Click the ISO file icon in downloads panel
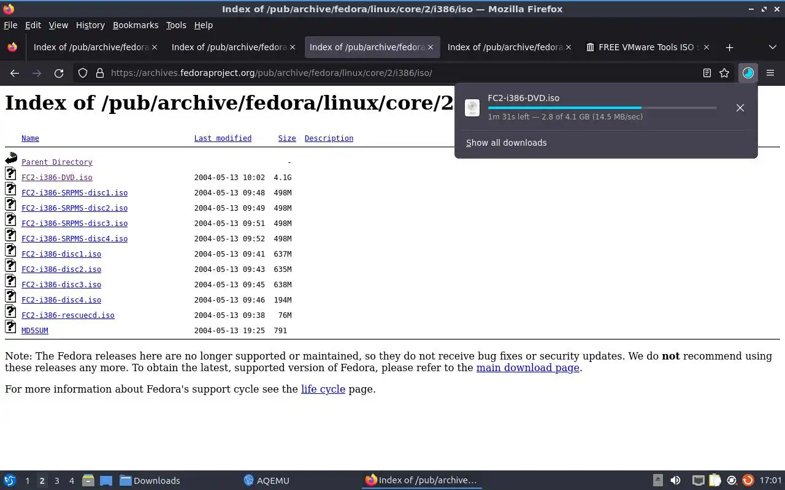The height and width of the screenshot is (490, 785). pyautogui.click(x=472, y=108)
